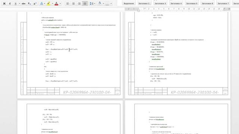This screenshot has width=239, height=134.
Task: Apply superscript formatting
Action: 35,3
